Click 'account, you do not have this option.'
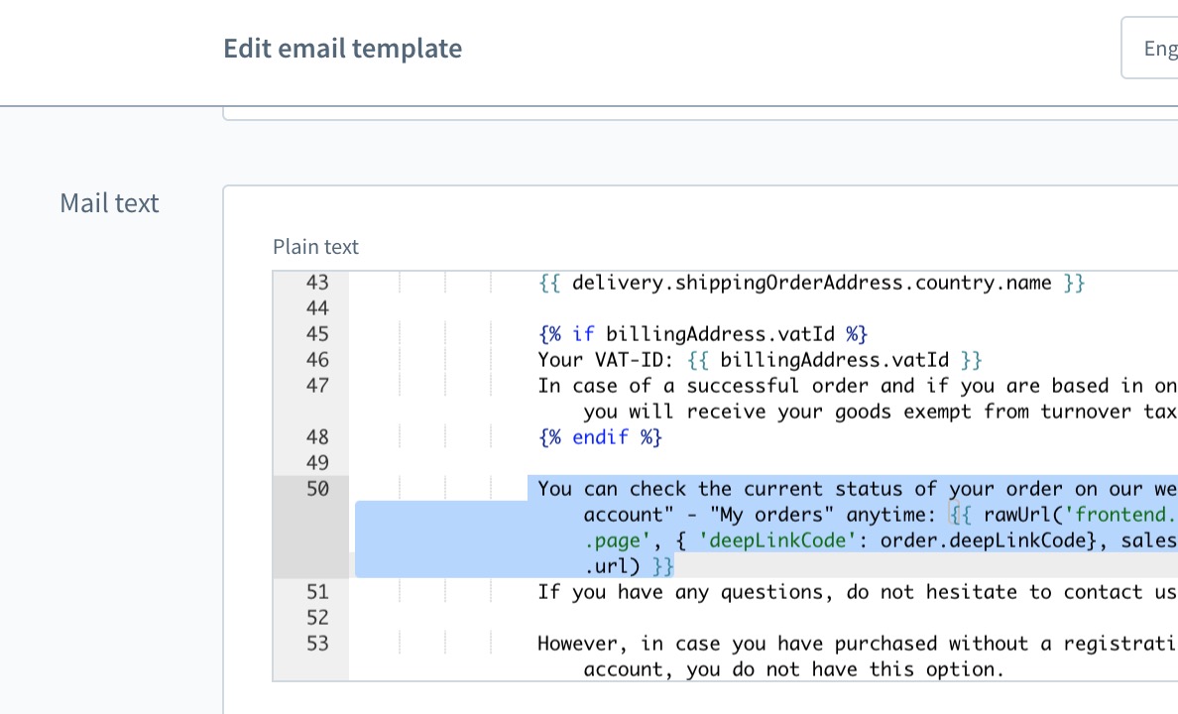Image resolution: width=1178 pixels, height=714 pixels. click(x=793, y=669)
